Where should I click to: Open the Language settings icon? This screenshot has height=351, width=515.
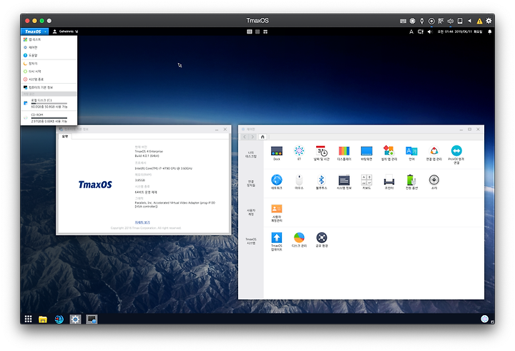pos(411,151)
